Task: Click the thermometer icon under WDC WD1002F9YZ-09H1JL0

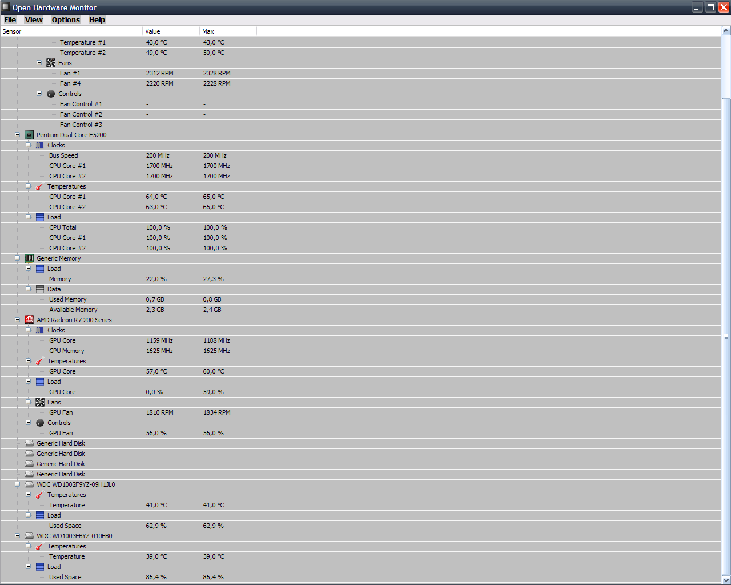Action: tap(39, 495)
